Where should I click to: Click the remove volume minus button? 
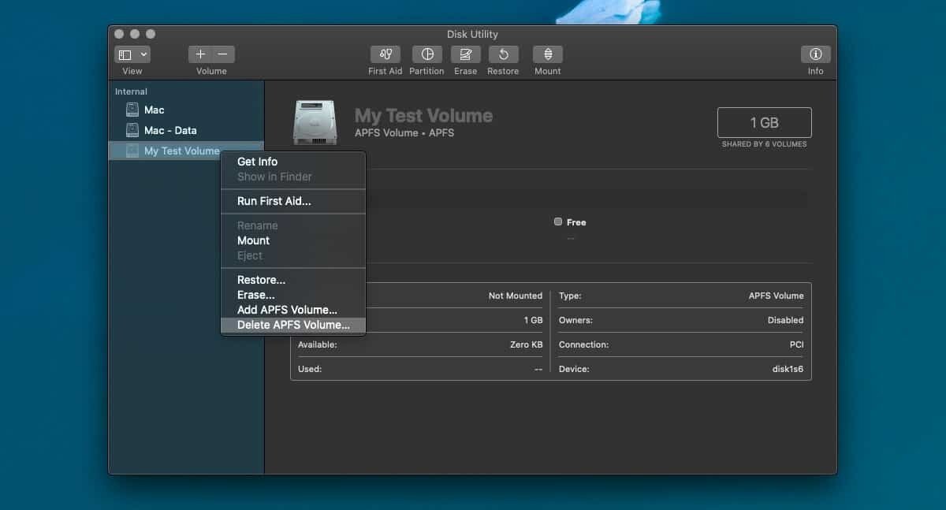(223, 54)
